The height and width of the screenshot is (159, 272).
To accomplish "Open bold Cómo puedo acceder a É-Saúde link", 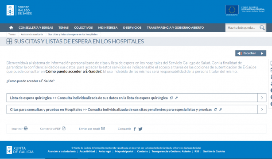I will click(x=74, y=72).
